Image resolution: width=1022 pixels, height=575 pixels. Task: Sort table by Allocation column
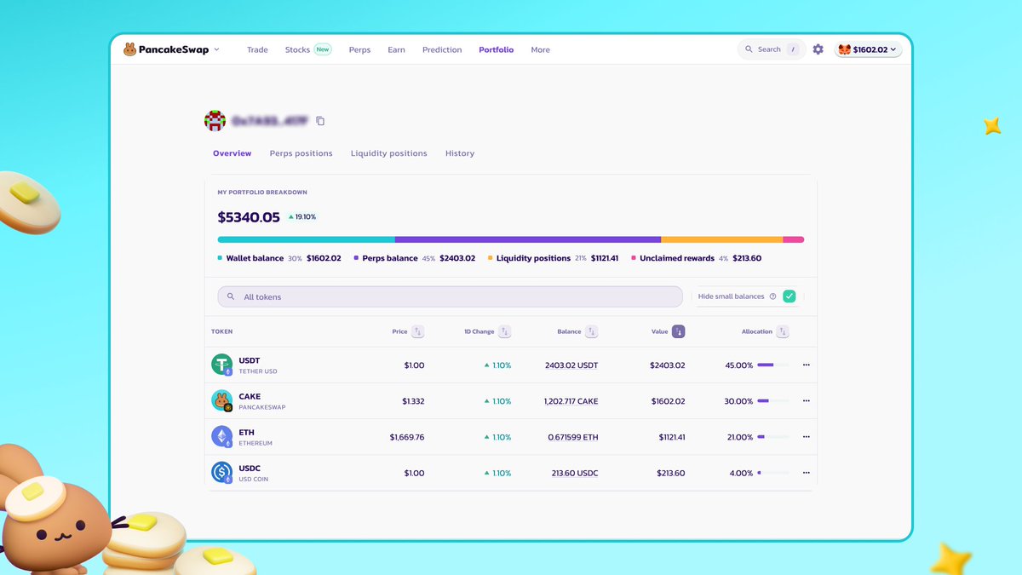pyautogui.click(x=782, y=331)
